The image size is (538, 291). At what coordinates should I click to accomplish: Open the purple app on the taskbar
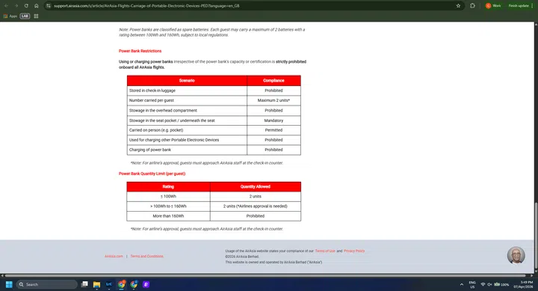pyautogui.click(x=146, y=284)
